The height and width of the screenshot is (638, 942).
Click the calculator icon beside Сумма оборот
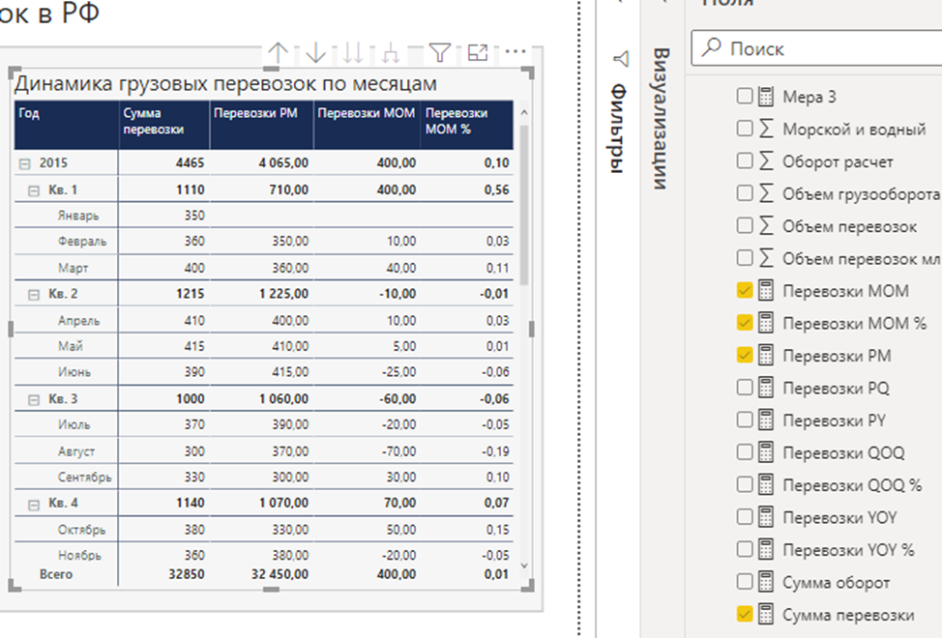pyautogui.click(x=766, y=582)
